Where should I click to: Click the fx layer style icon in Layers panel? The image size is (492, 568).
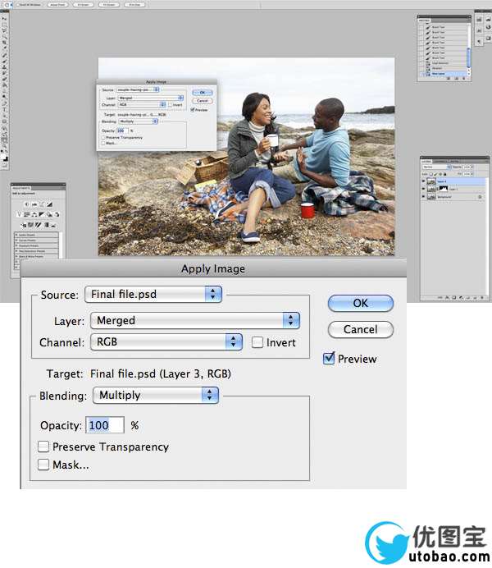(447, 297)
